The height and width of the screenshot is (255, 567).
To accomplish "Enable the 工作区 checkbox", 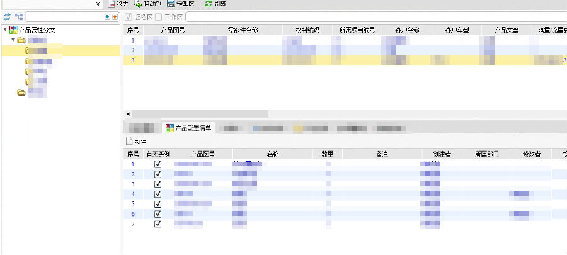I will pos(159,17).
